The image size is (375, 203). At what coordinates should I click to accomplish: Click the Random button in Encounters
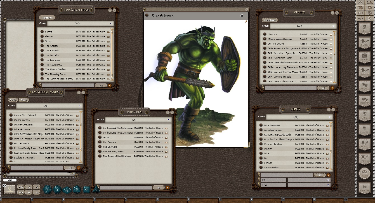(47, 17)
